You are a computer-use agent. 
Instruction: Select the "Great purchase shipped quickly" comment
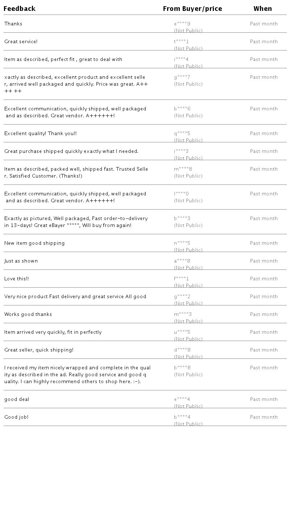[x=71, y=151]
